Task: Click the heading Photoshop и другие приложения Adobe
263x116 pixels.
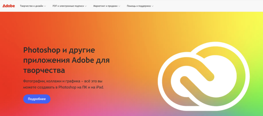Action: (66, 60)
